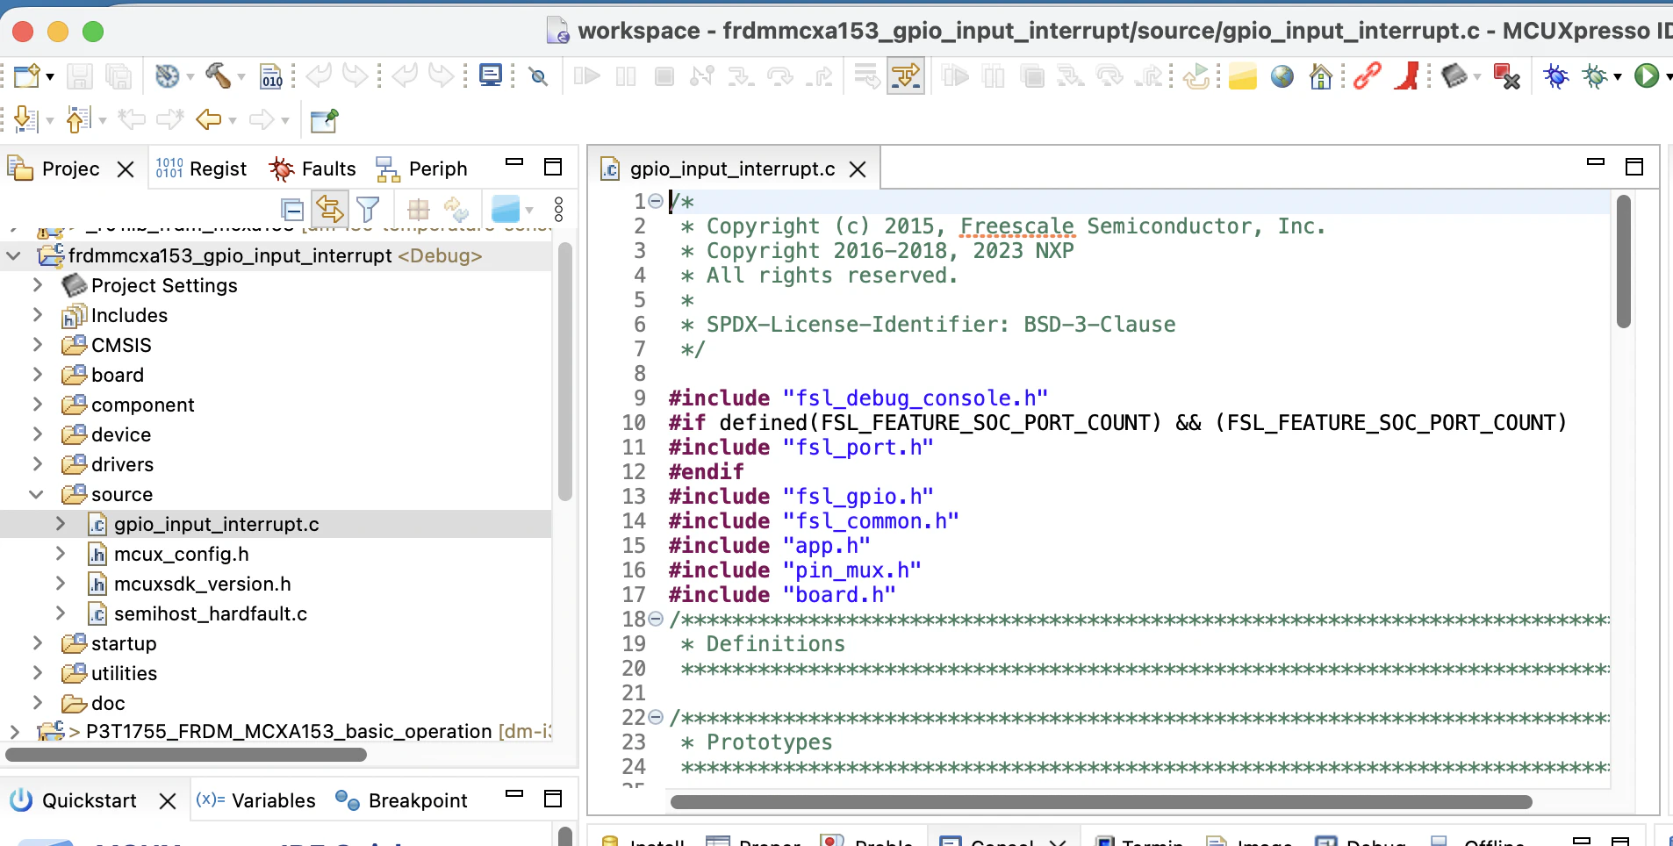The height and width of the screenshot is (846, 1673).
Task: Click the Collapse All icon in Project Explorer
Action: (292, 210)
